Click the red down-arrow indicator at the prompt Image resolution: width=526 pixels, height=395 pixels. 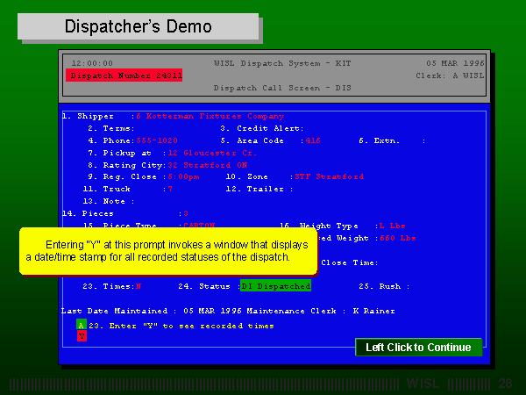point(82,335)
